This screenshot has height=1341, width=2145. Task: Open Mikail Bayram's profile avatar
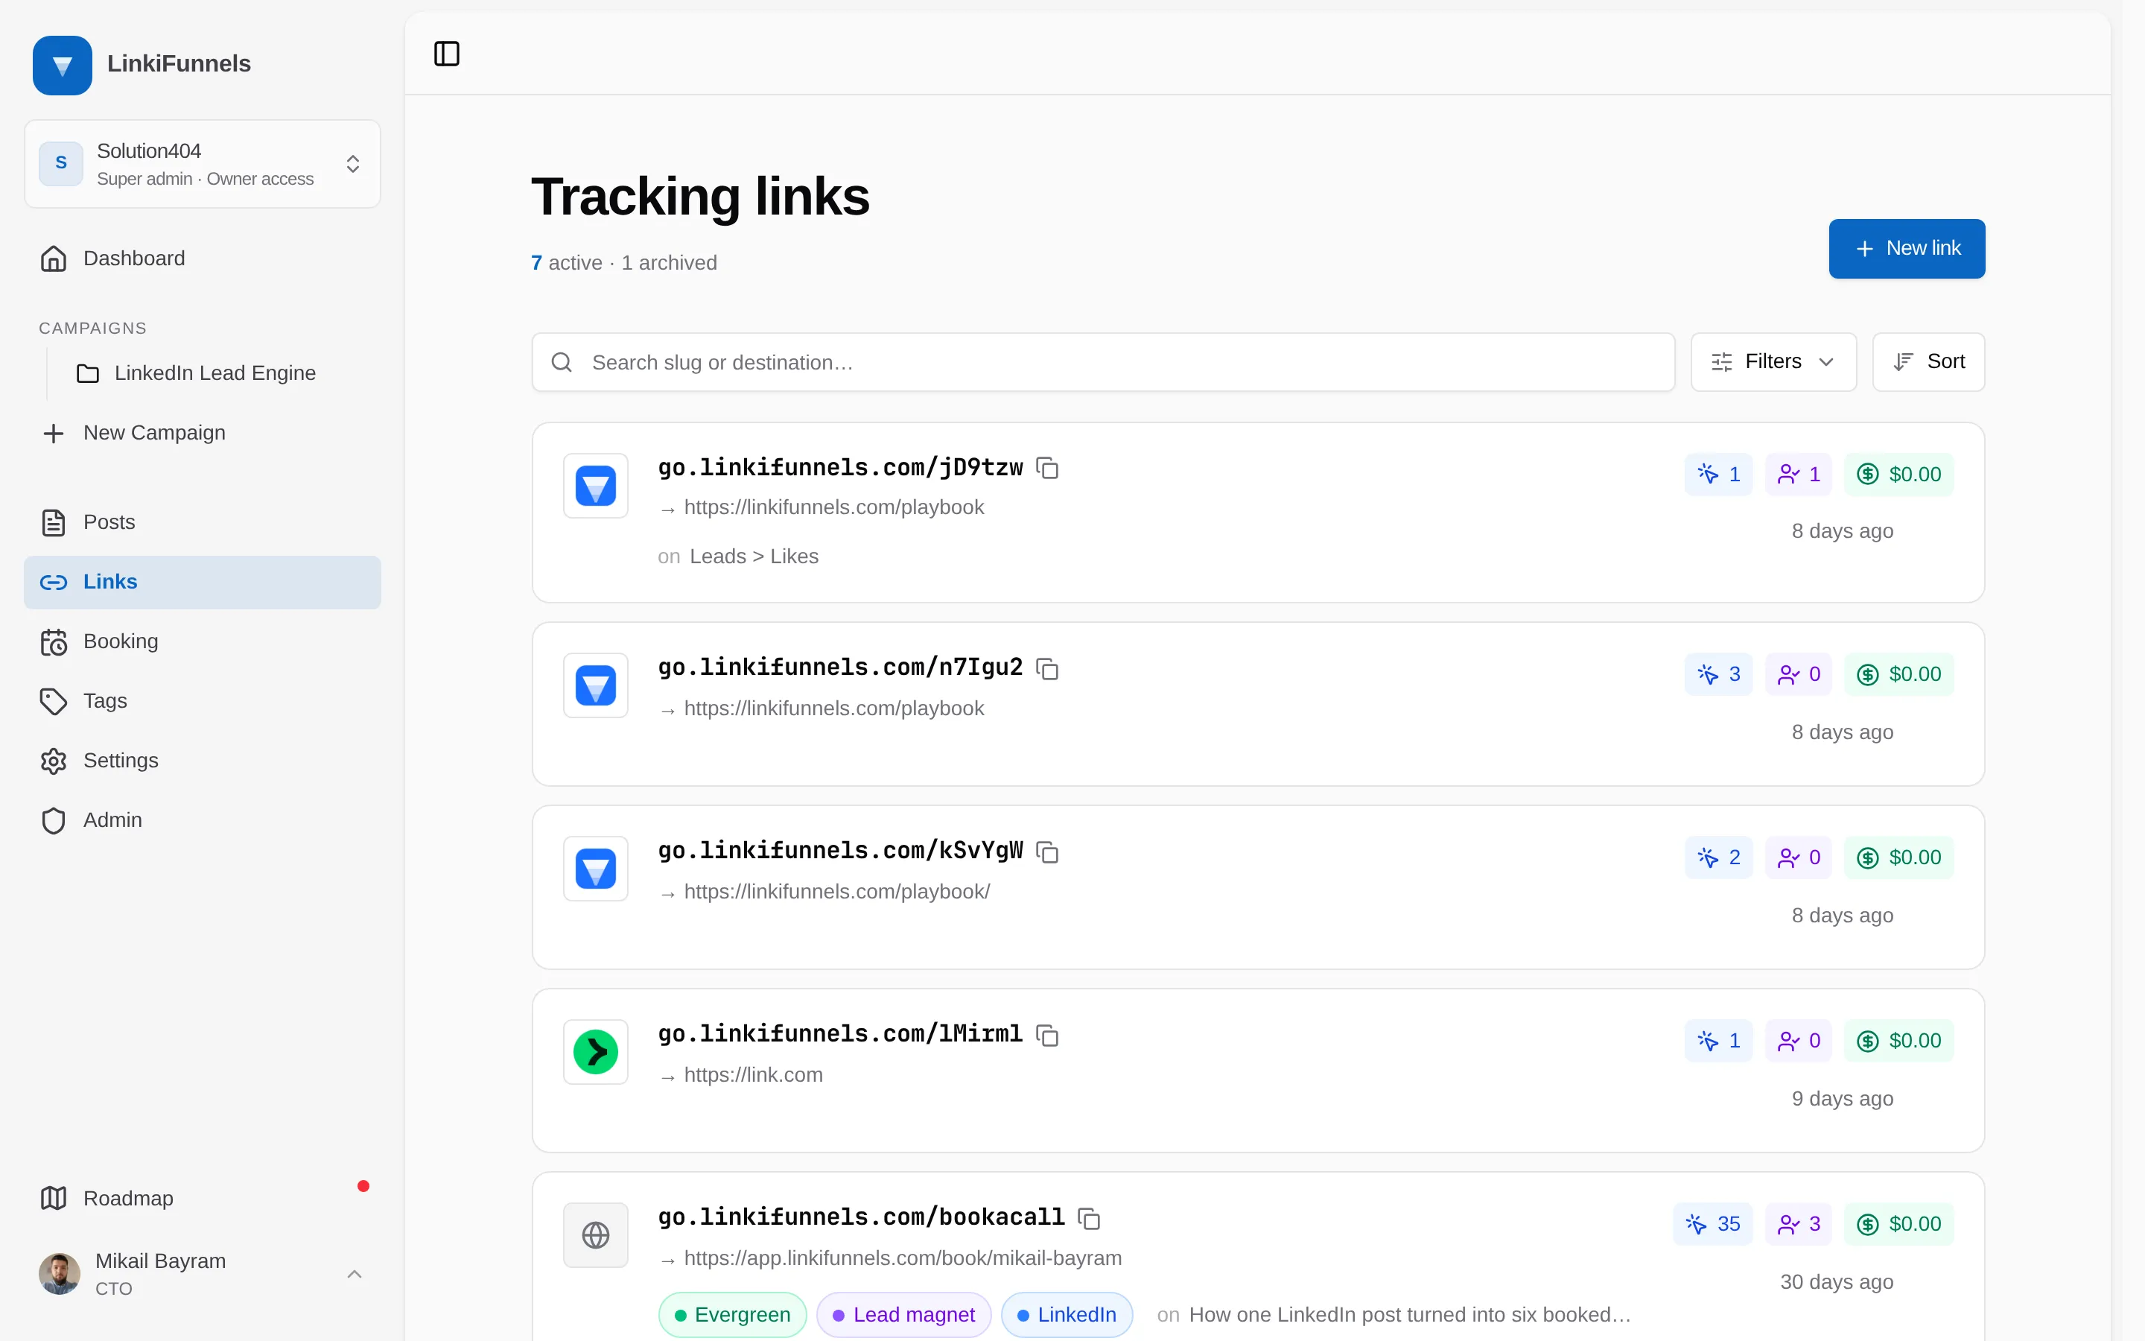[x=60, y=1274]
